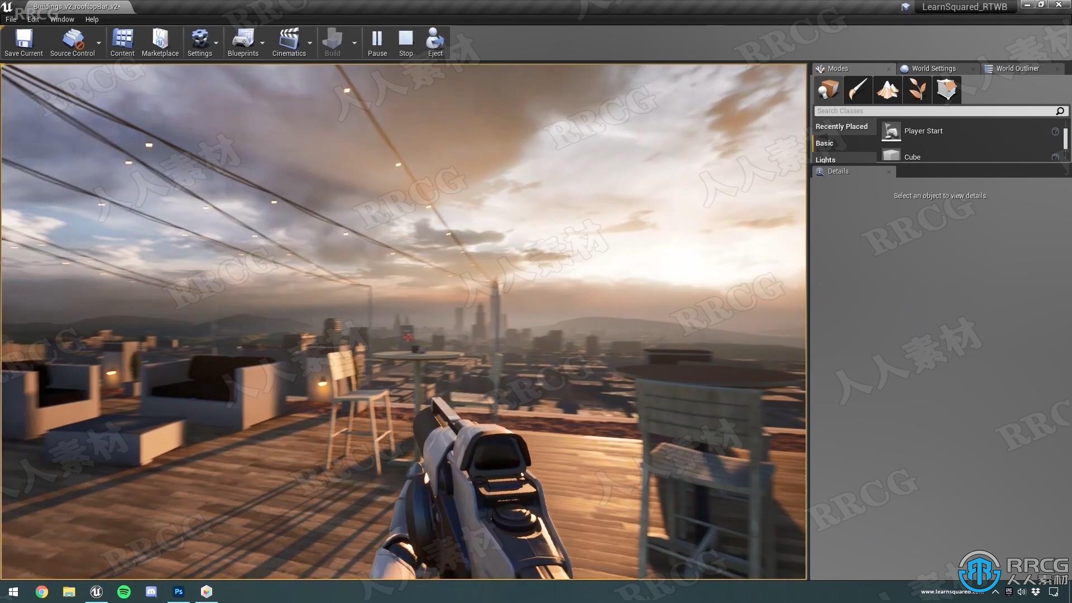
Task: Expand the Recently Placed category
Action: coord(843,126)
